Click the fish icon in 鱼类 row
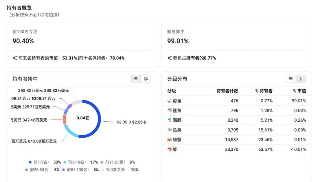This screenshot has width=312, height=182. pos(169,130)
